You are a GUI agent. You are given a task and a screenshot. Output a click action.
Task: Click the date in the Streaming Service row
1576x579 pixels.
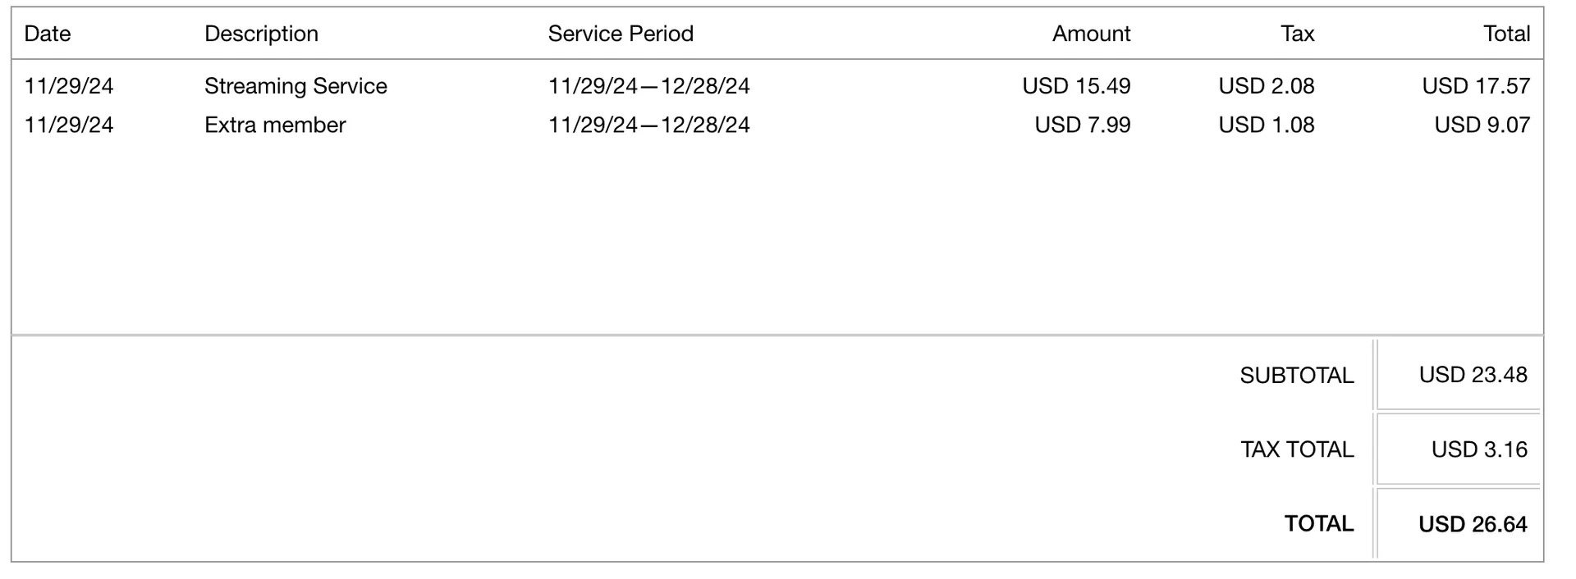(x=69, y=86)
